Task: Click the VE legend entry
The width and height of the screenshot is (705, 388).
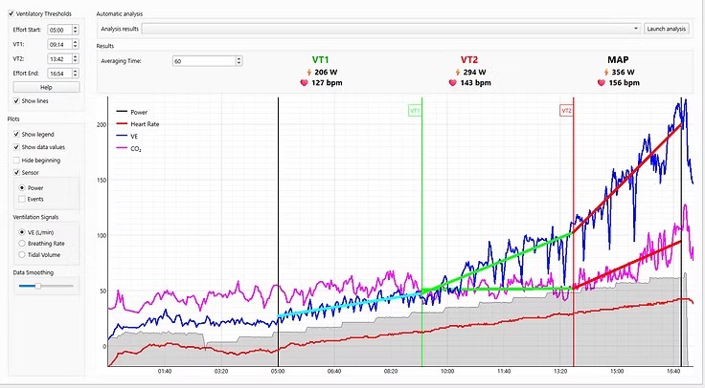Action: point(127,137)
